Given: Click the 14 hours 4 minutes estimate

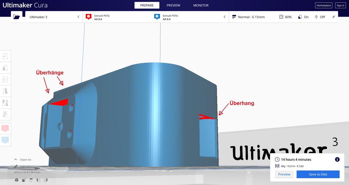Looking at the screenshot, I should pyautogui.click(x=296, y=160).
